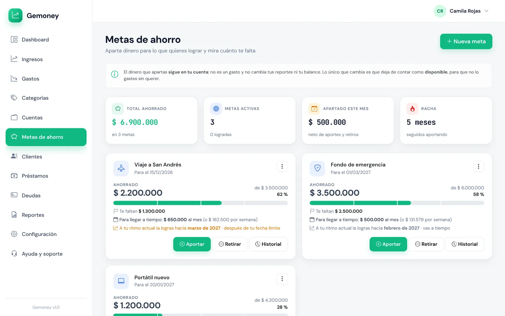Viewport: 505px width, 316px height.
Task: Click the Clientes people icon
Action: pos(14,156)
